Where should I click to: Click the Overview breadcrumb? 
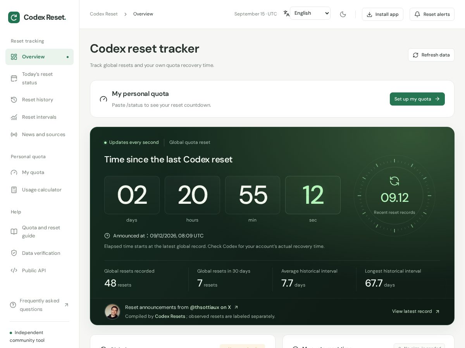(143, 14)
